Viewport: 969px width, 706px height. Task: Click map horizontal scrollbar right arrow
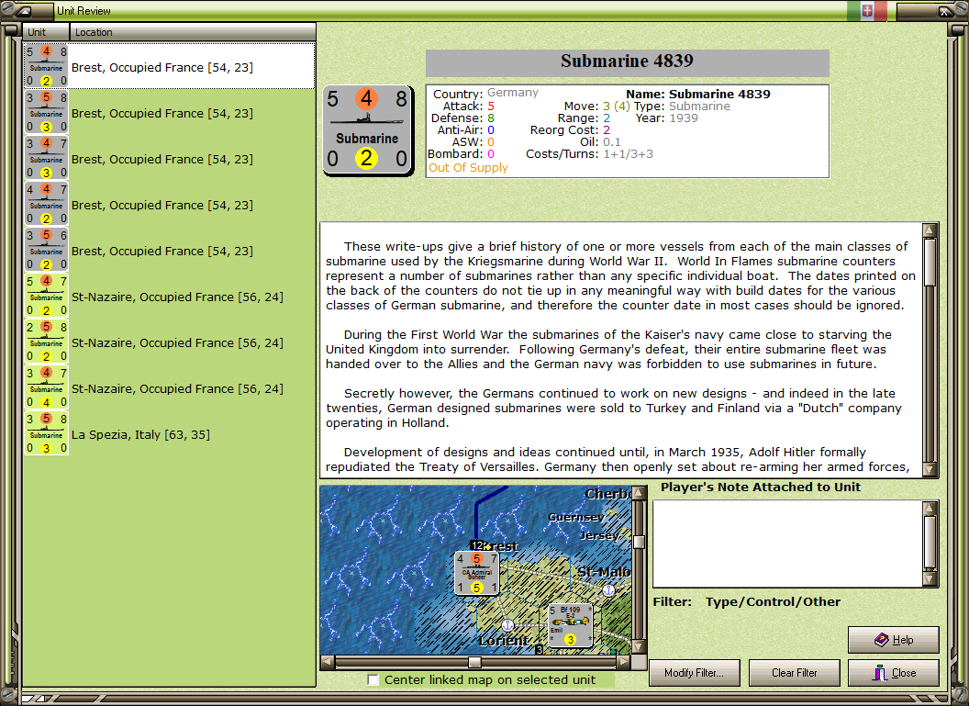point(624,662)
